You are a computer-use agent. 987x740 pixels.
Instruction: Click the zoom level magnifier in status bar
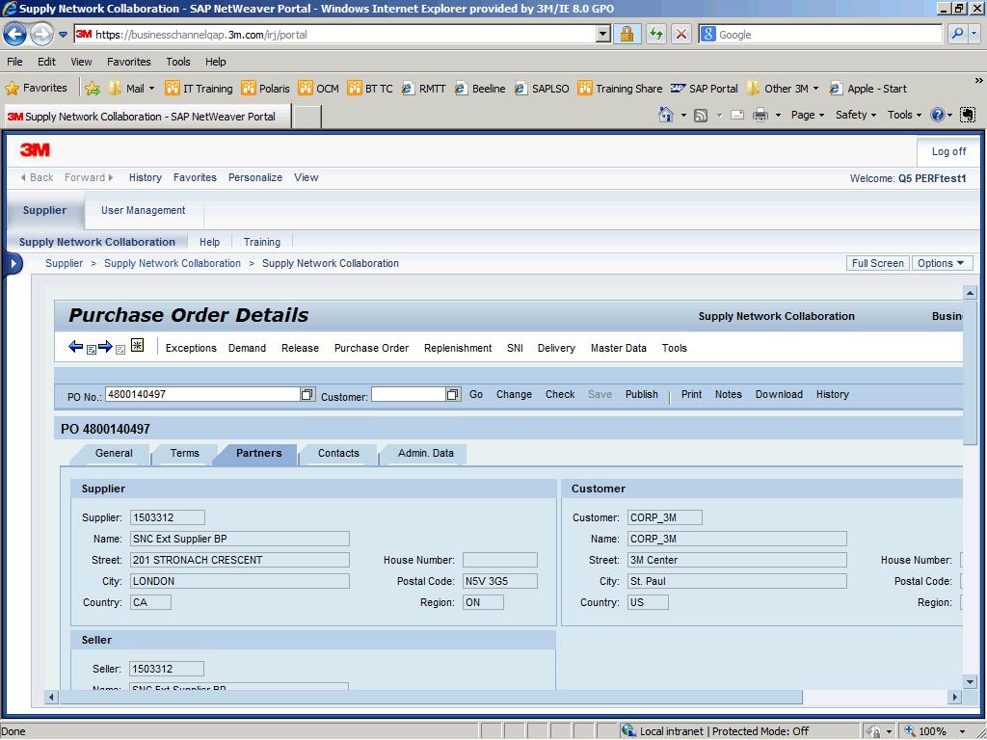pos(910,731)
